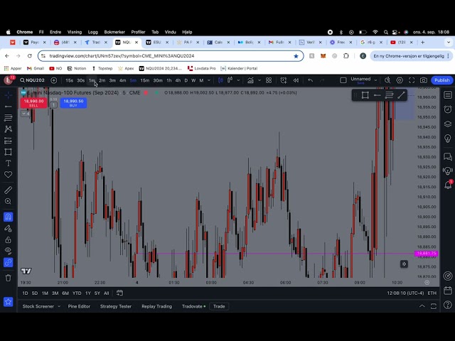Open the help center question mark
Viewport: 455px width, 341px height.
[448, 305]
